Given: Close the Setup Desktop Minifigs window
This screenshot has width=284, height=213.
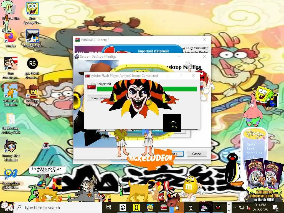Looking at the screenshot, I should click(x=204, y=57).
